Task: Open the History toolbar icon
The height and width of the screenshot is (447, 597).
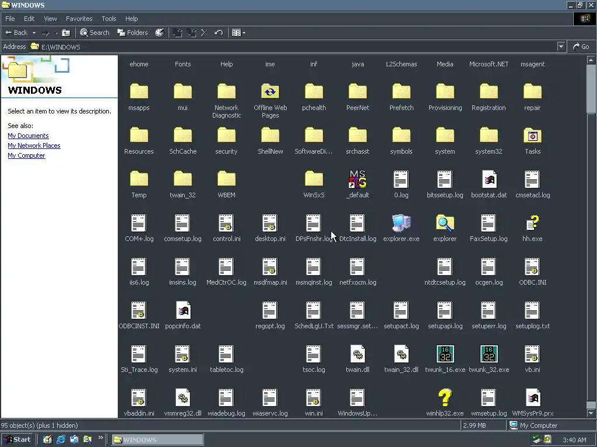Action: point(160,33)
